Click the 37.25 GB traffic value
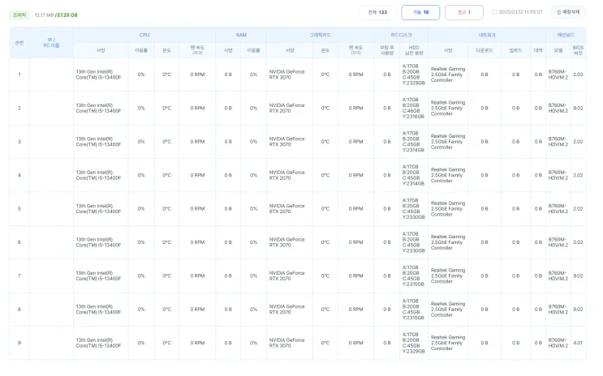 [x=67, y=15]
